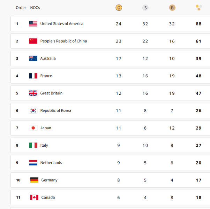Click the gold medal header icon
Viewport: 210px width, 209px height.
[119, 8]
